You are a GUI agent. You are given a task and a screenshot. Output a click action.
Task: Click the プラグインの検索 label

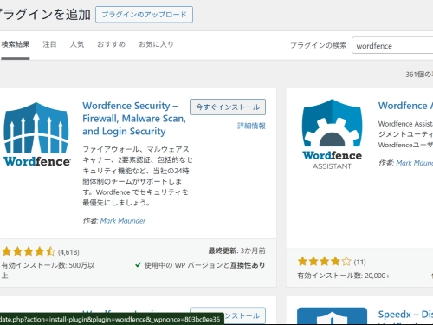click(x=319, y=45)
